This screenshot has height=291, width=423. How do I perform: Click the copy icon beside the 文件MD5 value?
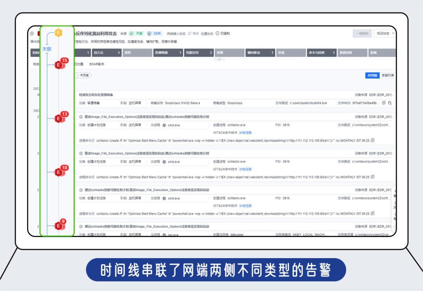(383, 102)
